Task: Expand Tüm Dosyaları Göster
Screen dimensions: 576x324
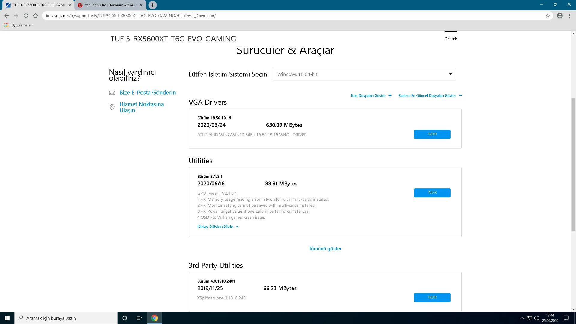Action: pos(371,96)
